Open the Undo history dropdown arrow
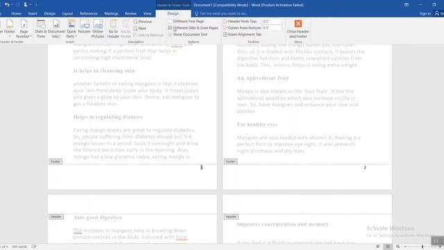This screenshot has width=444, height=250. coord(12,5)
